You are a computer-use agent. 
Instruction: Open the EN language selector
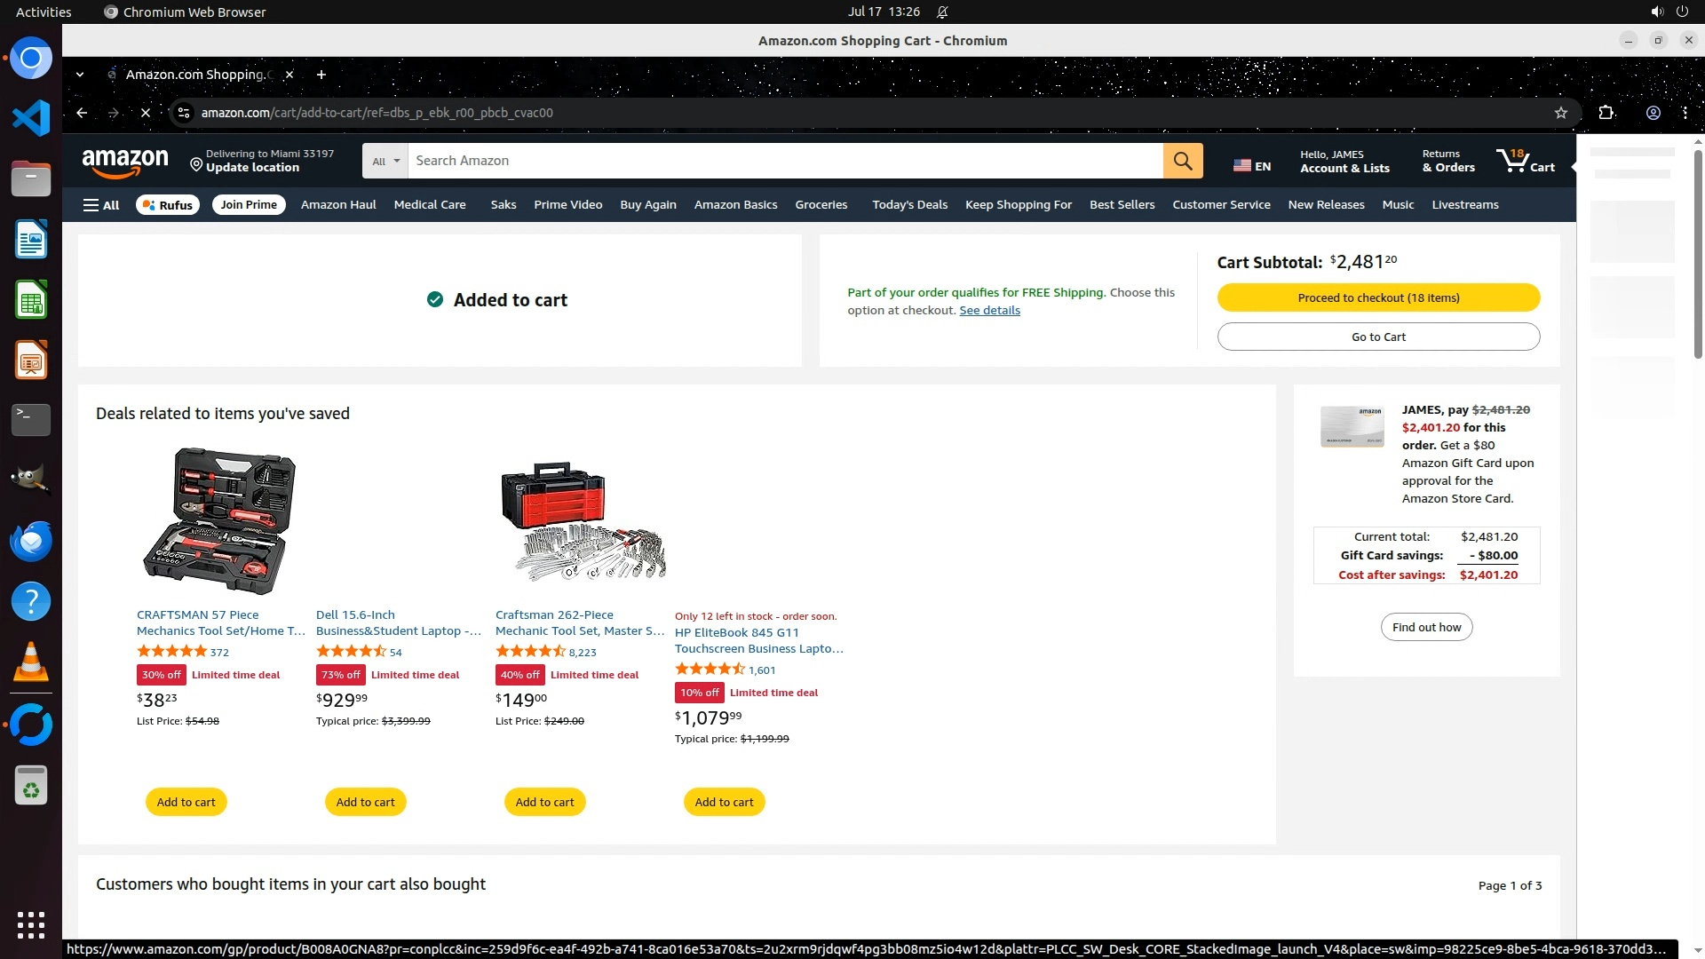point(1252,165)
